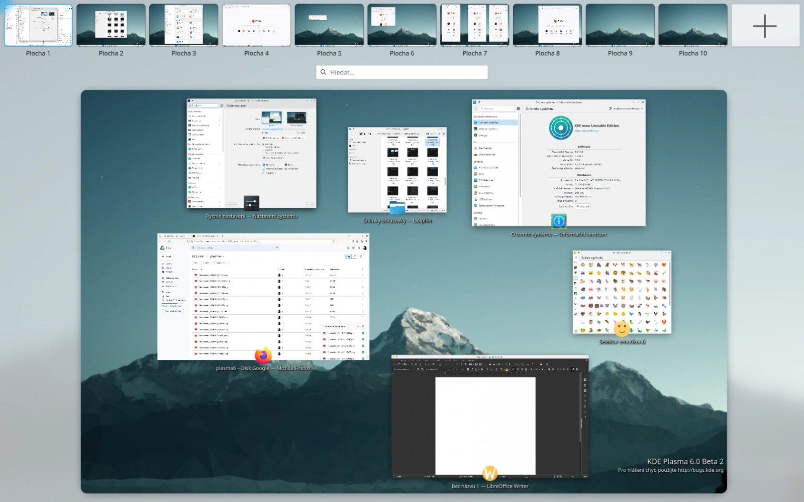Switch to the Plocha 1 desktop thumbnail
Screen dimensions: 804x502
click(x=38, y=26)
